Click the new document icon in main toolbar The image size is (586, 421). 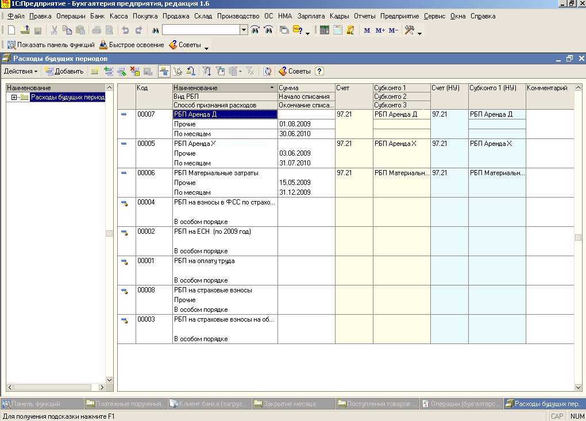tap(11, 30)
